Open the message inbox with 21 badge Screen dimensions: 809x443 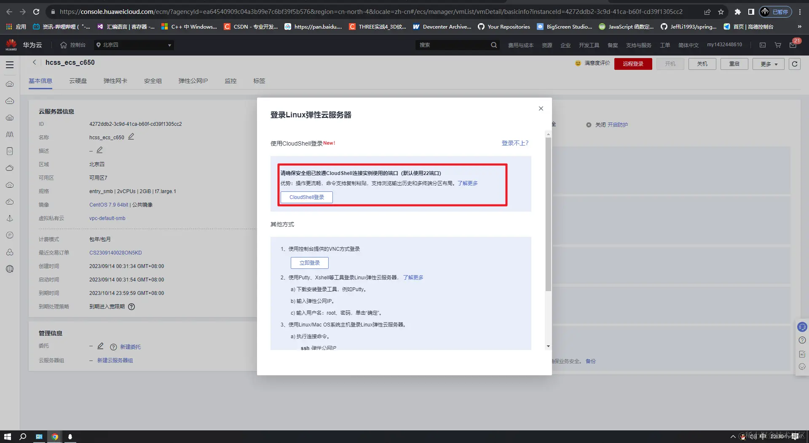pyautogui.click(x=793, y=45)
